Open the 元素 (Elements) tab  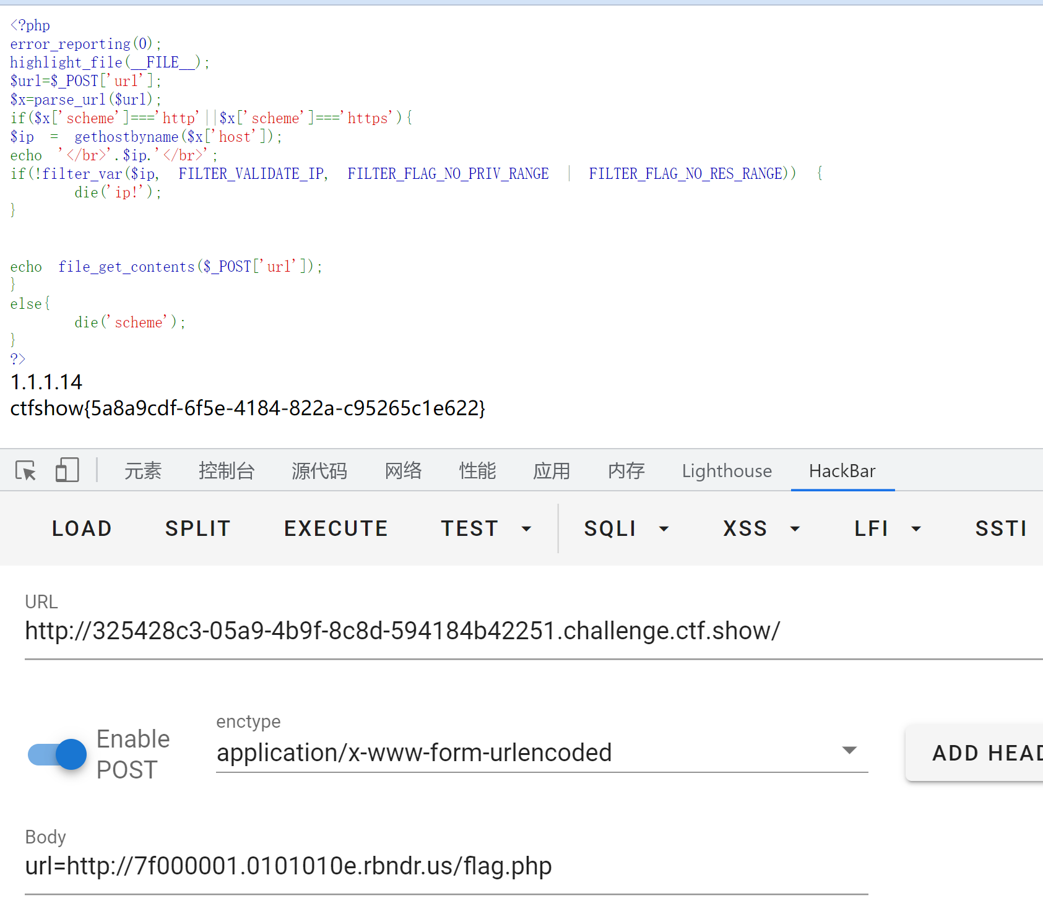(x=143, y=471)
